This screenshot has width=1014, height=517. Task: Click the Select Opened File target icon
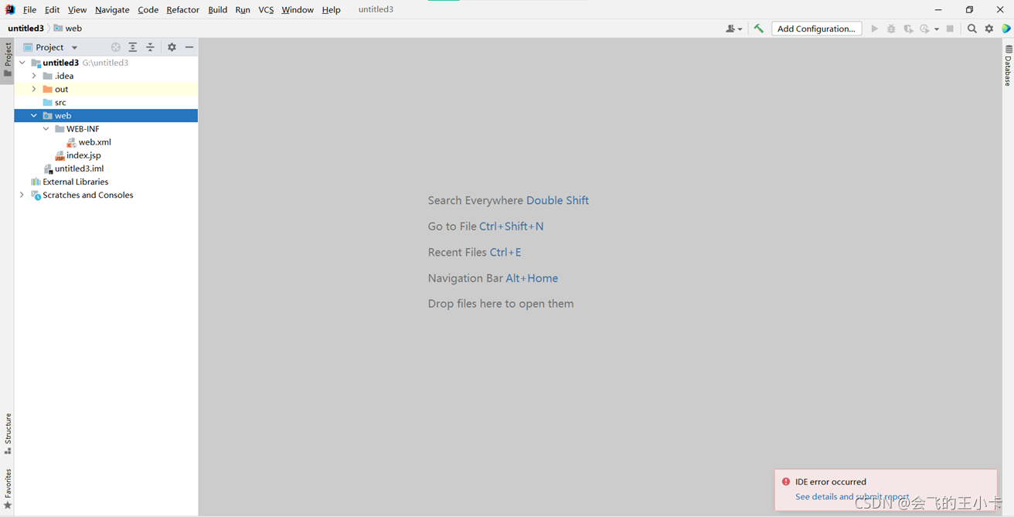coord(116,47)
